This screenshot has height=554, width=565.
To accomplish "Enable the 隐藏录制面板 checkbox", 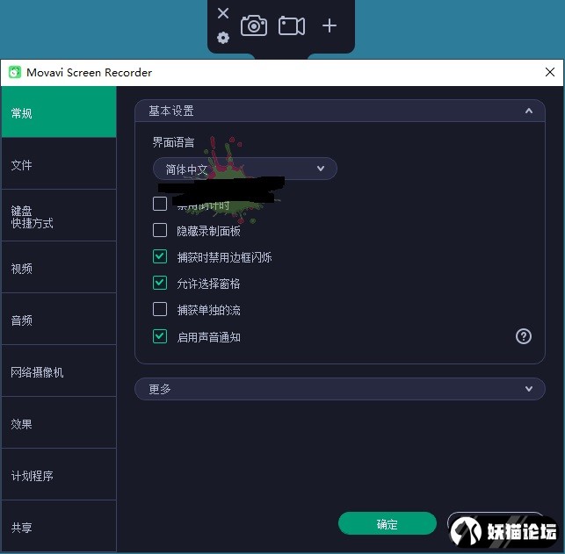I will tap(160, 230).
